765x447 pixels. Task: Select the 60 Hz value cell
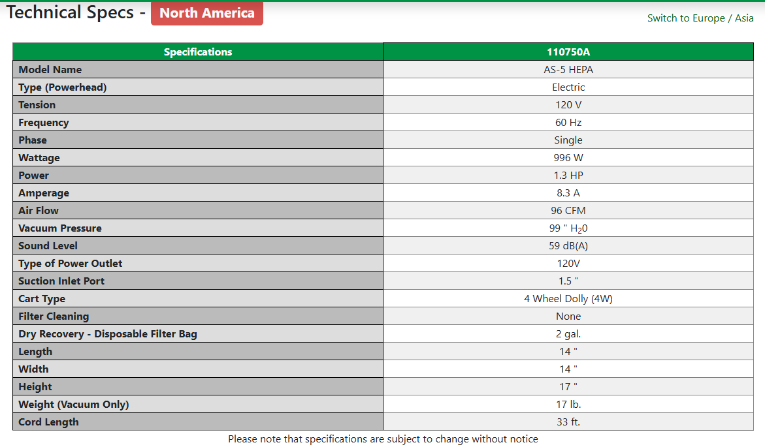pos(568,122)
